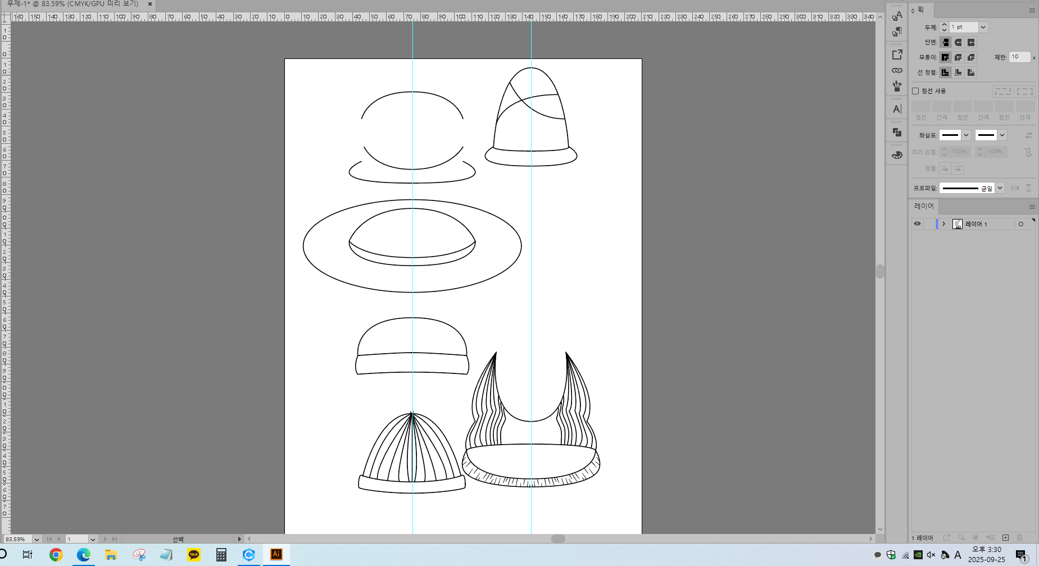Click the create new layer icon

click(x=1005, y=538)
